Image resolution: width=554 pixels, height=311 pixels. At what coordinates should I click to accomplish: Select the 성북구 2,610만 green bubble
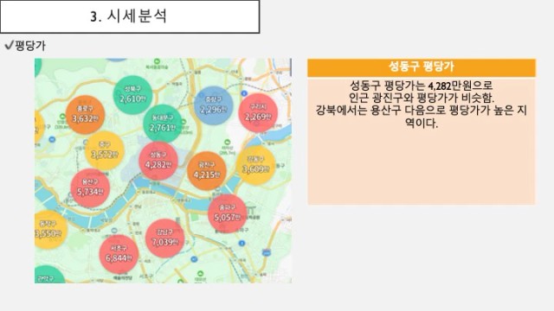pos(132,95)
